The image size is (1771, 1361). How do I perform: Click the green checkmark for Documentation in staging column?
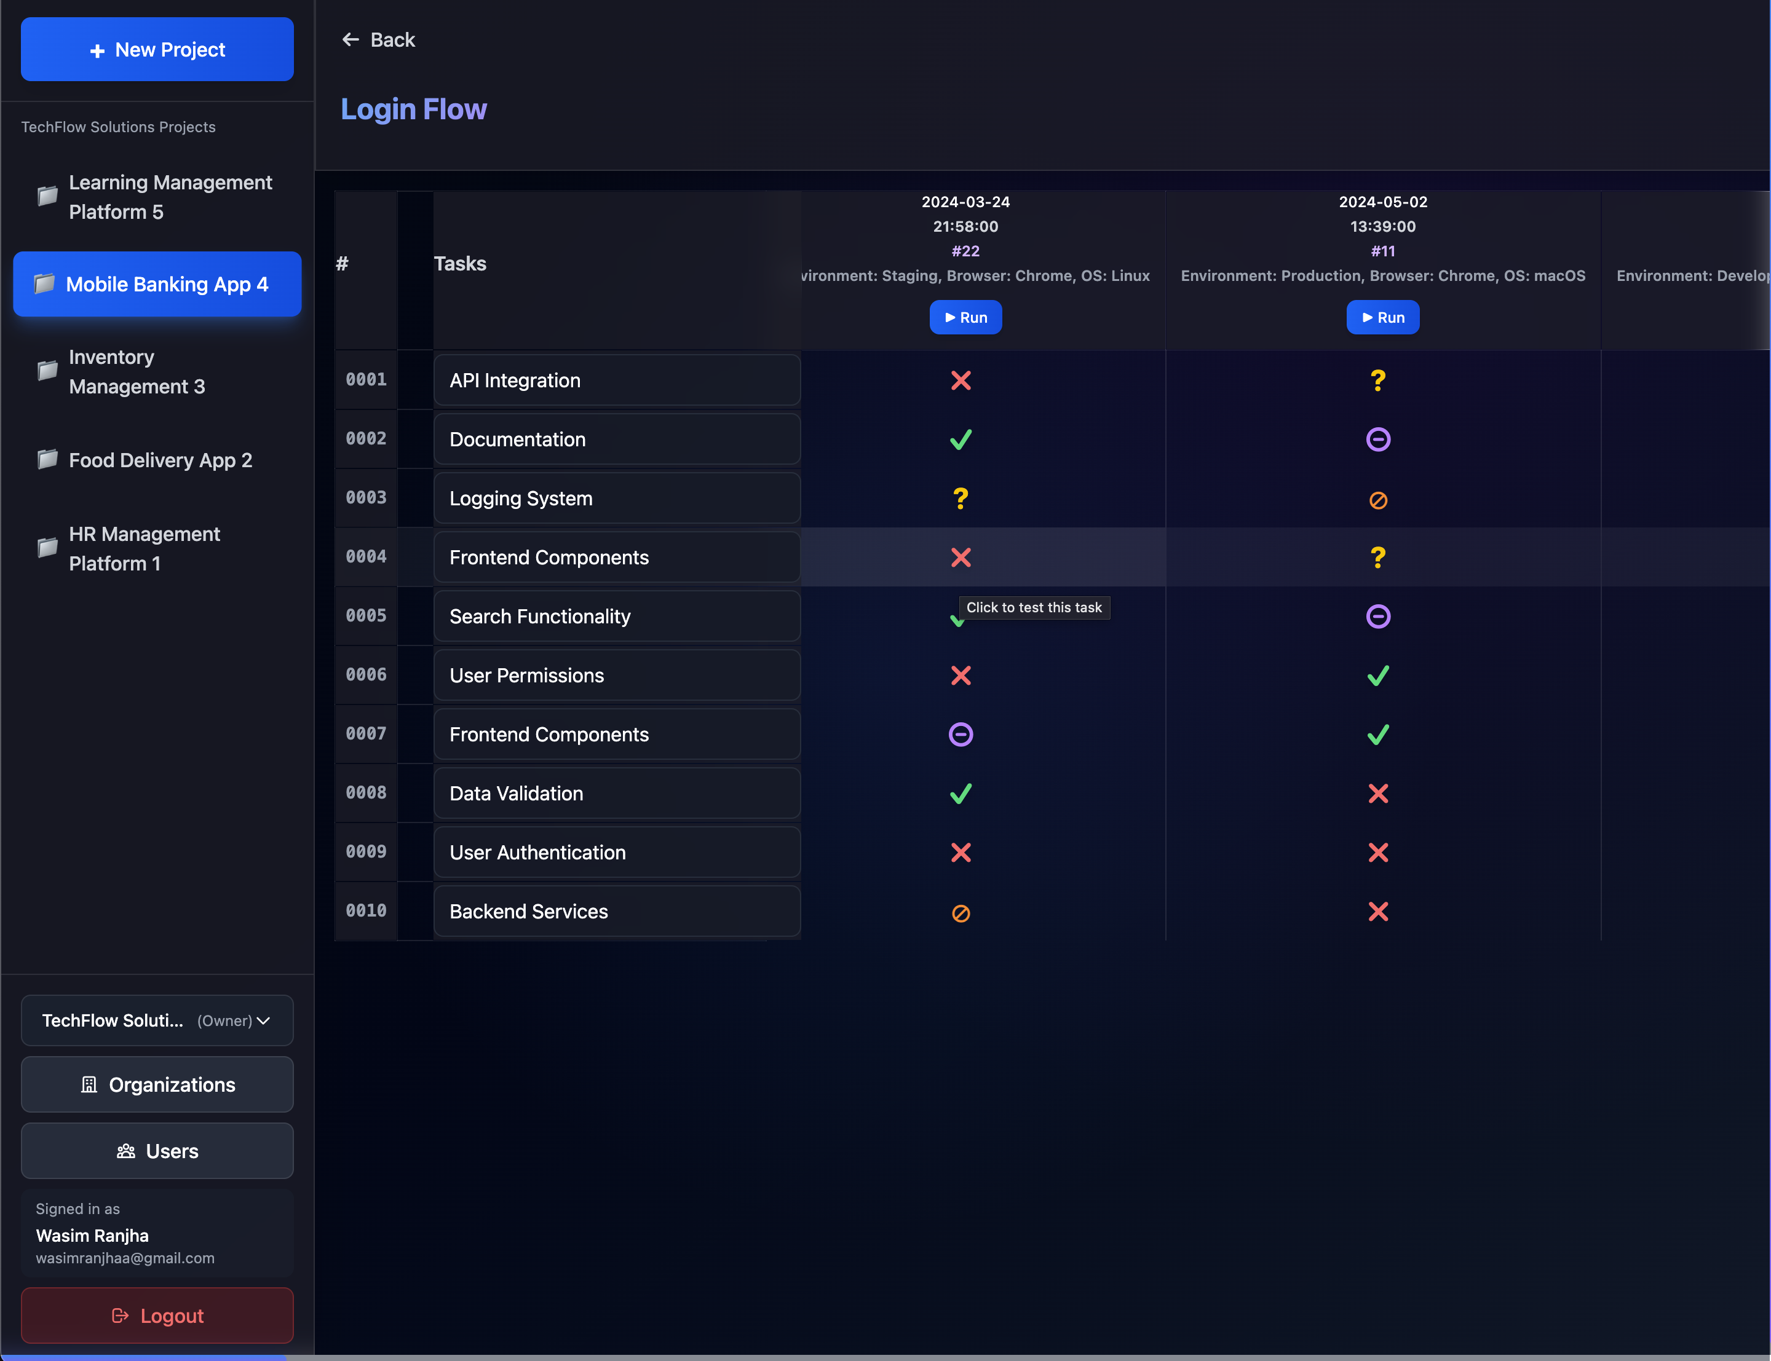[961, 439]
